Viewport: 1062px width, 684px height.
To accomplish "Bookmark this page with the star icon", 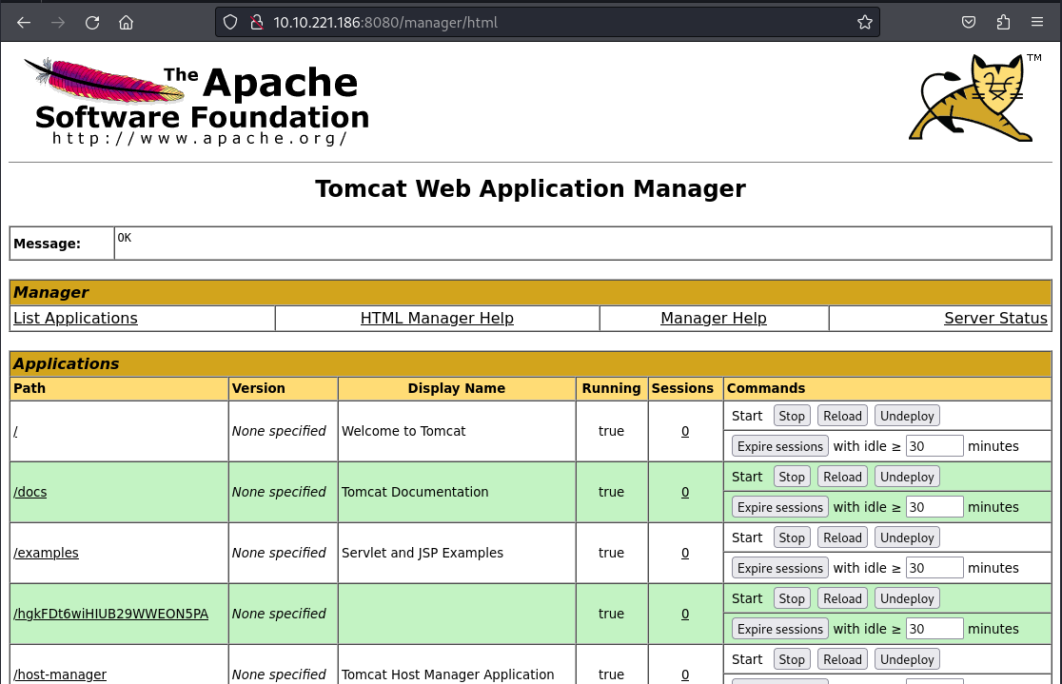I will [x=864, y=22].
